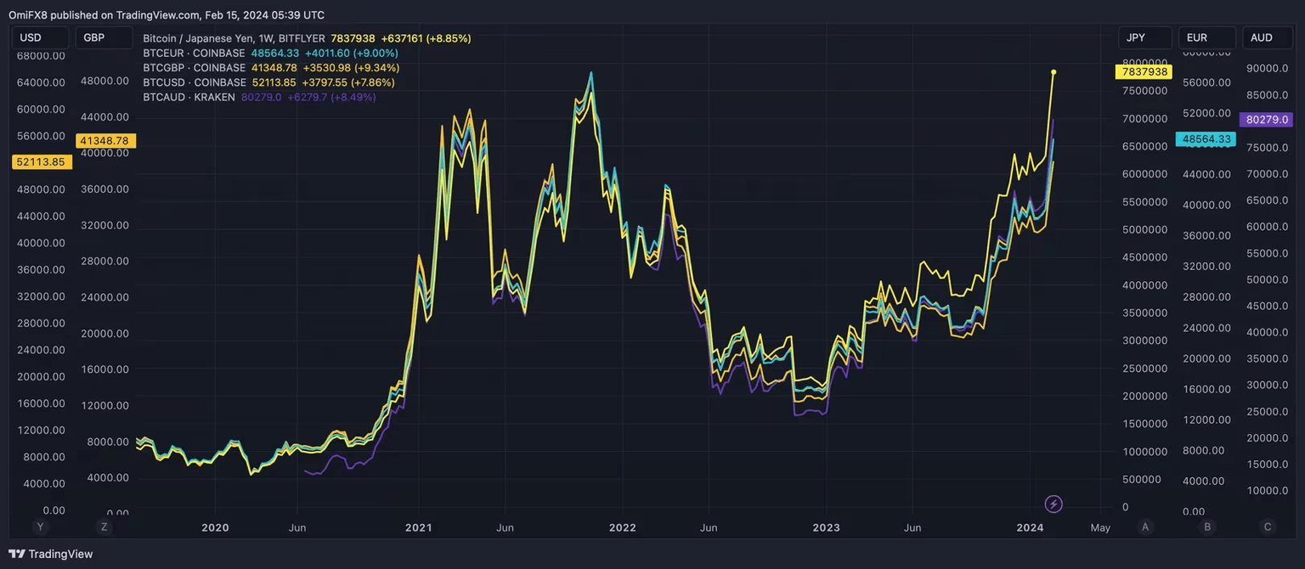Screen dimensions: 1305x569
Task: Select the Z scale marker
Action: coord(104,527)
